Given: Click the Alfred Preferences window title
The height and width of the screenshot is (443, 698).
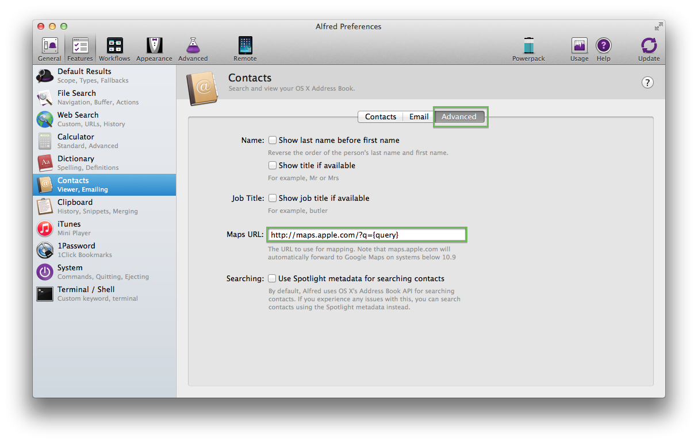Looking at the screenshot, I should click(348, 26).
